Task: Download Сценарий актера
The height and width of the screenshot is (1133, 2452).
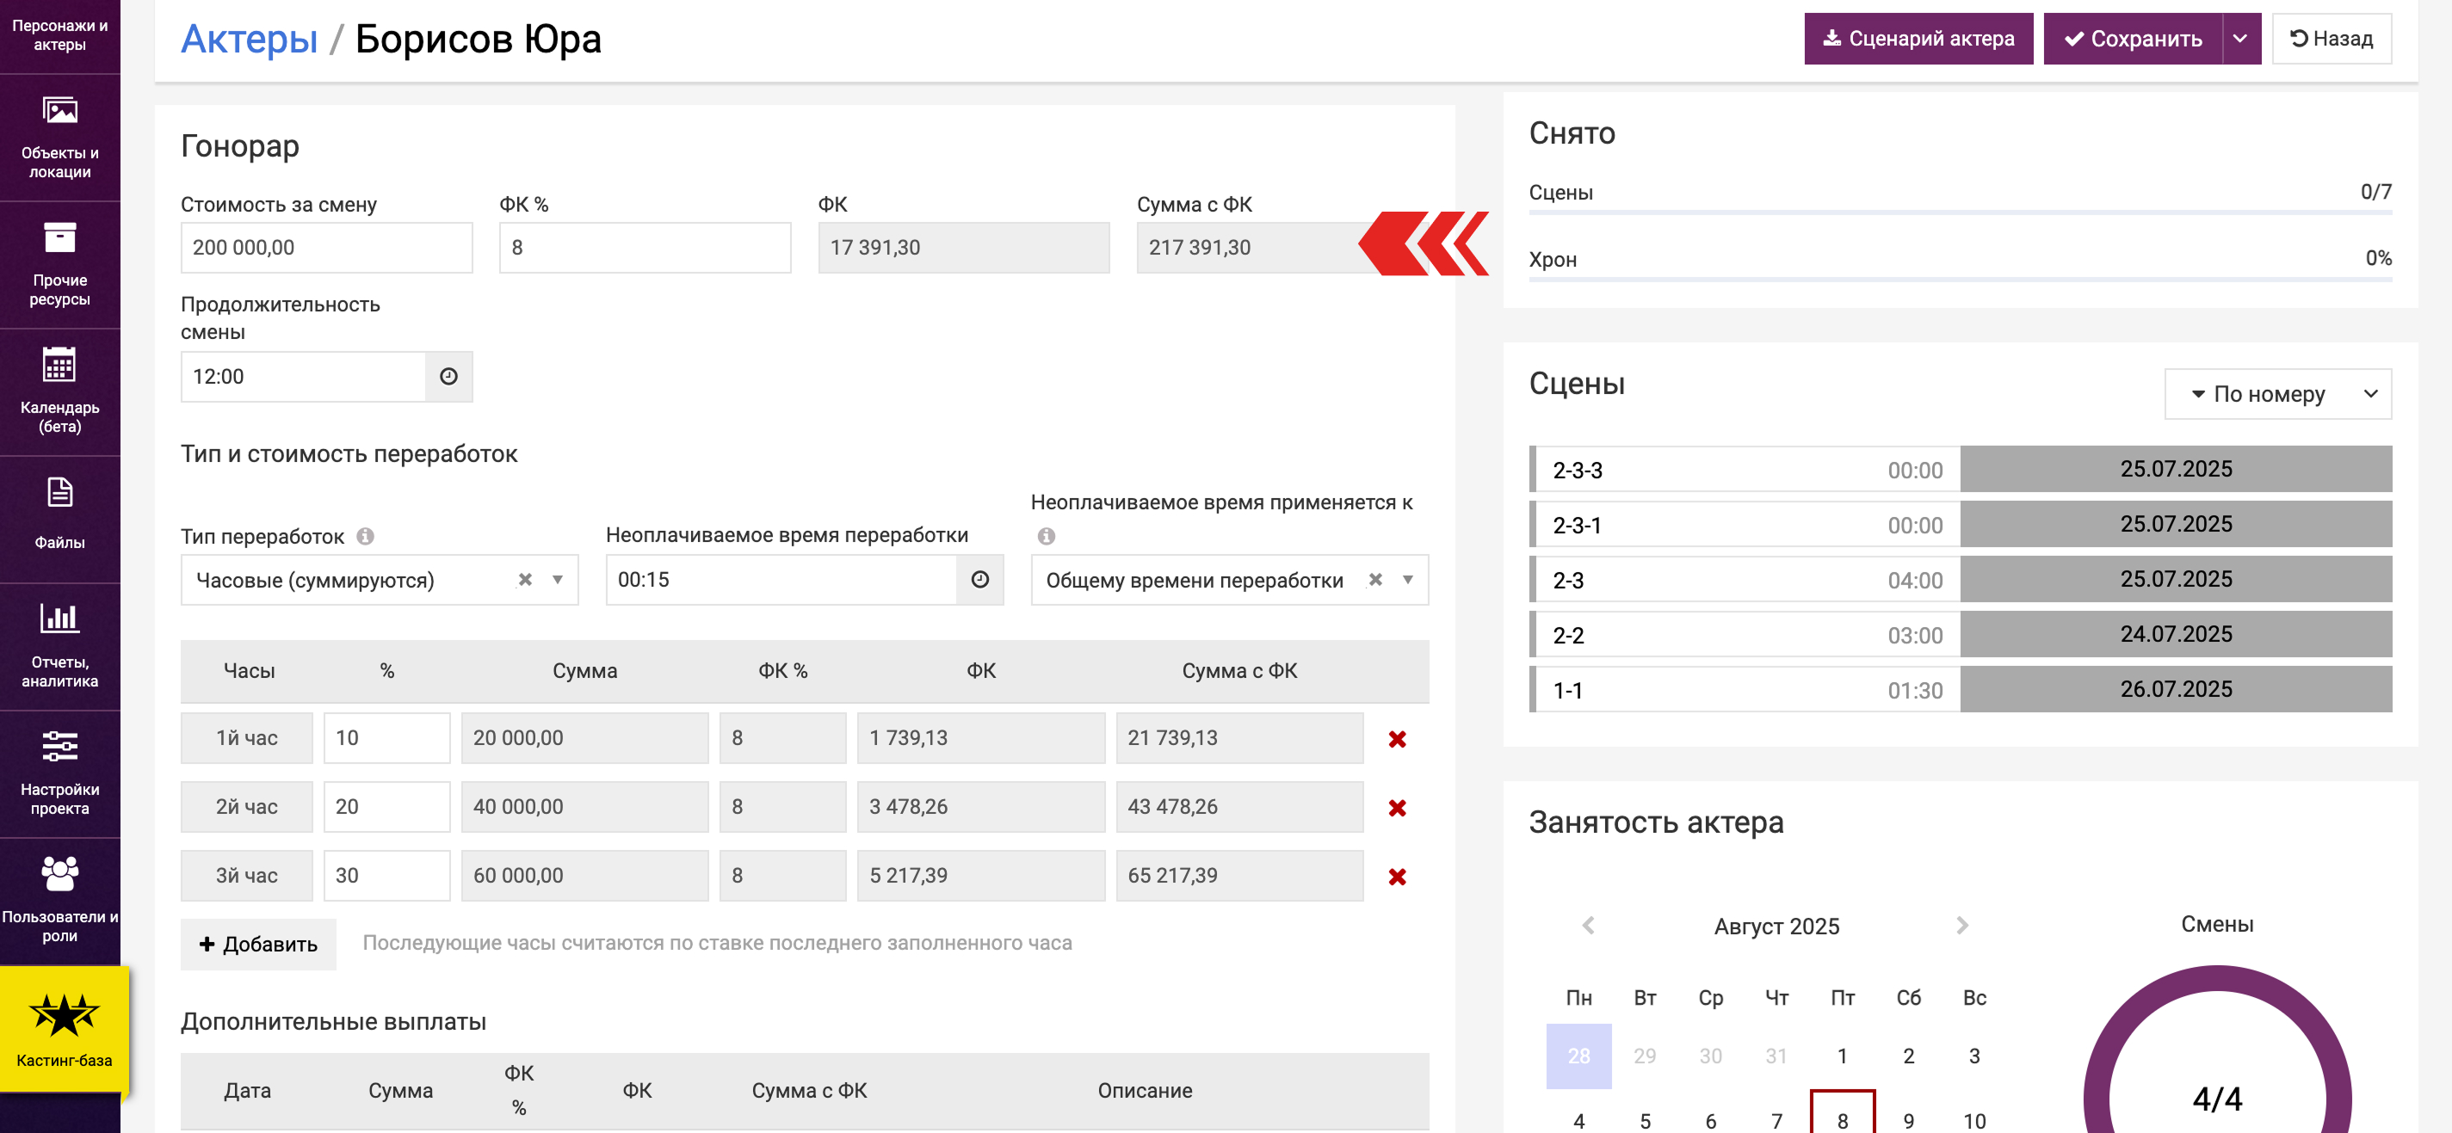Action: (1918, 39)
